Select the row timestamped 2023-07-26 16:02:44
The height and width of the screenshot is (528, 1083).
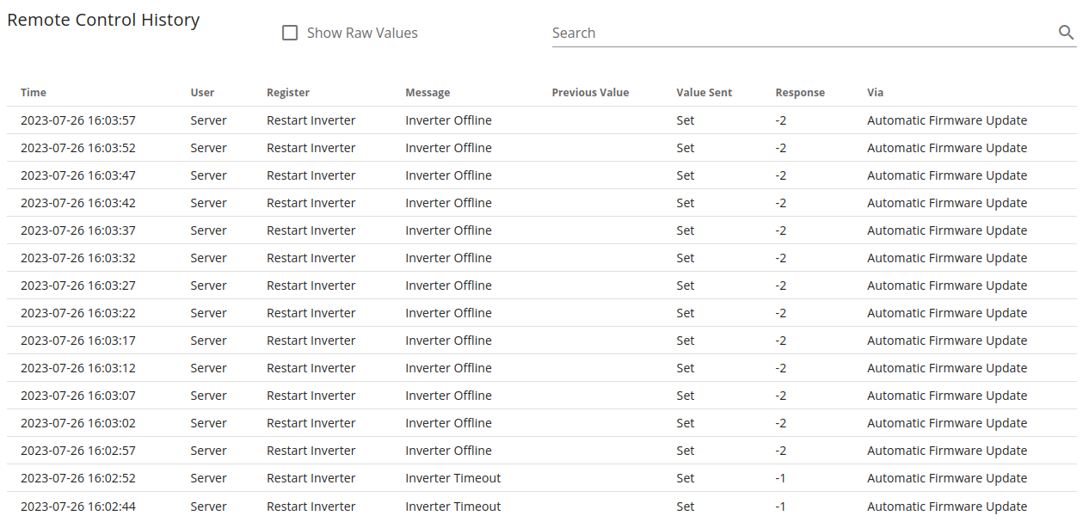(x=542, y=507)
